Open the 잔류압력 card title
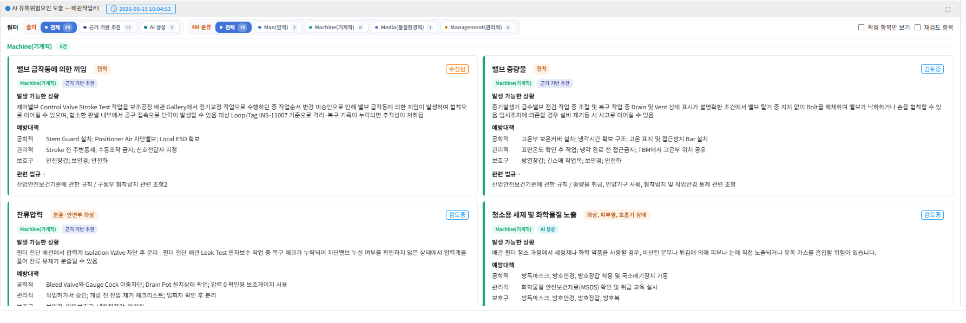Image resolution: width=966 pixels, height=323 pixels. point(30,215)
